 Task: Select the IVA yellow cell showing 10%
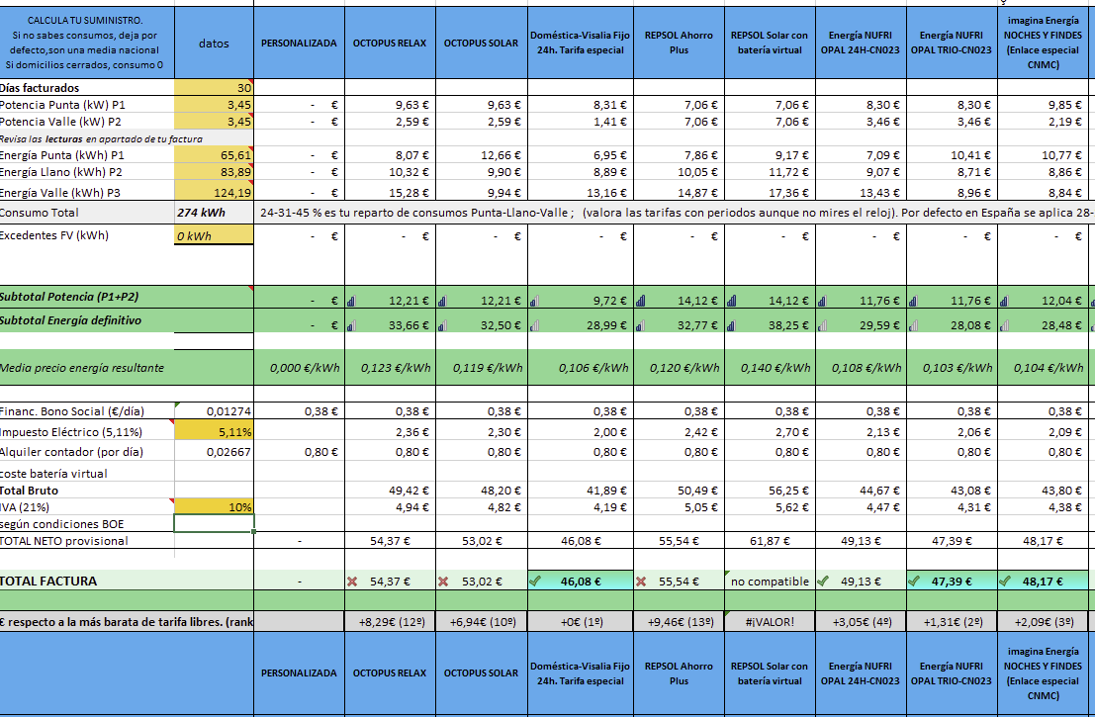(214, 507)
